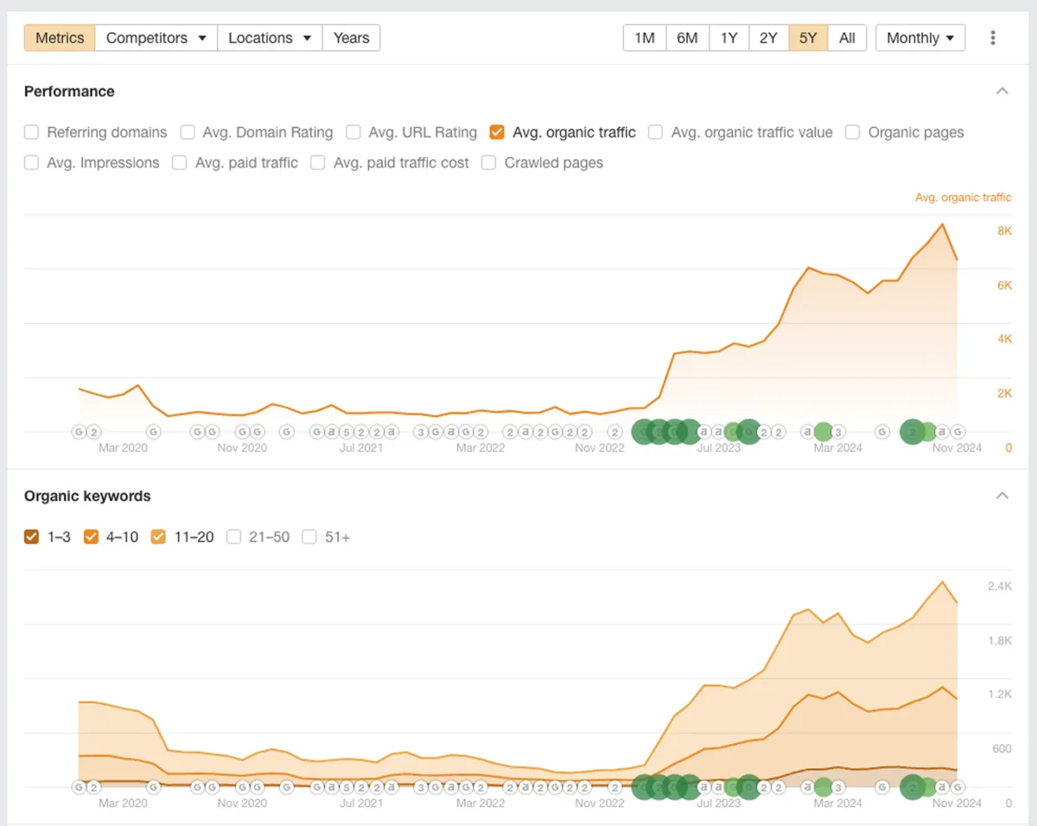Image resolution: width=1037 pixels, height=826 pixels.
Task: Open the Locations dropdown
Action: (269, 38)
